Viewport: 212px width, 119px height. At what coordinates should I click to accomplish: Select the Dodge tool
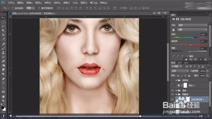click(x=3, y=74)
